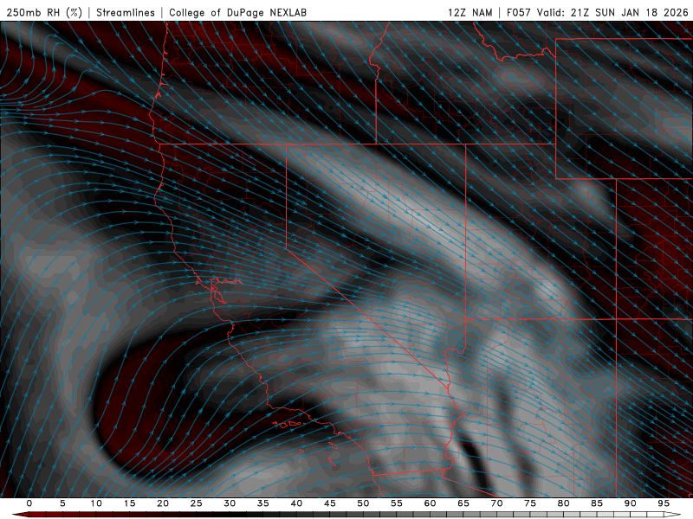This screenshot has height=519, width=693.
Task: Click the '70' value on the color scale
Action: tap(496, 503)
